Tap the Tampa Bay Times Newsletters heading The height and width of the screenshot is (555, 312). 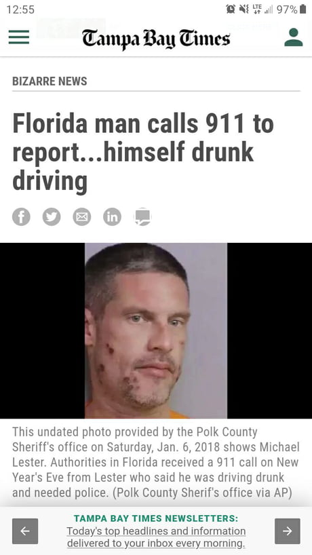pyautogui.click(x=156, y=518)
